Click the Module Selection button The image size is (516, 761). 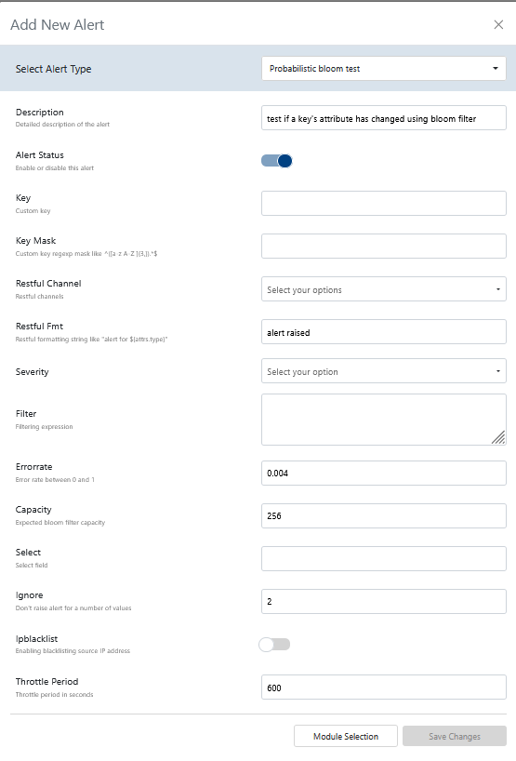(x=346, y=736)
